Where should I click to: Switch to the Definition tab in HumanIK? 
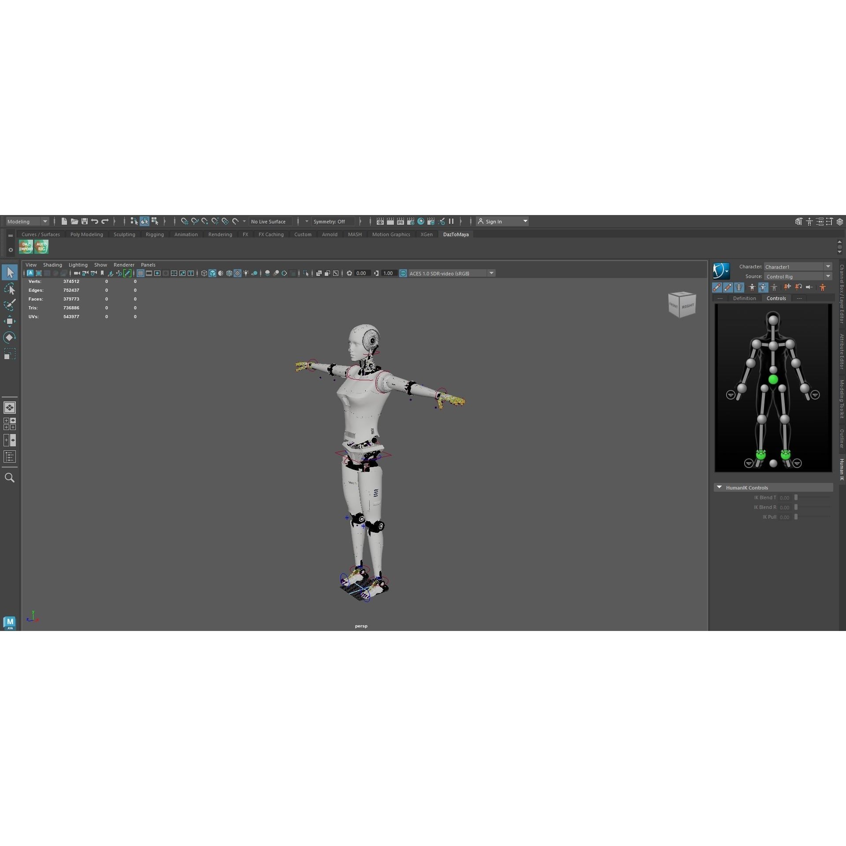[745, 299]
